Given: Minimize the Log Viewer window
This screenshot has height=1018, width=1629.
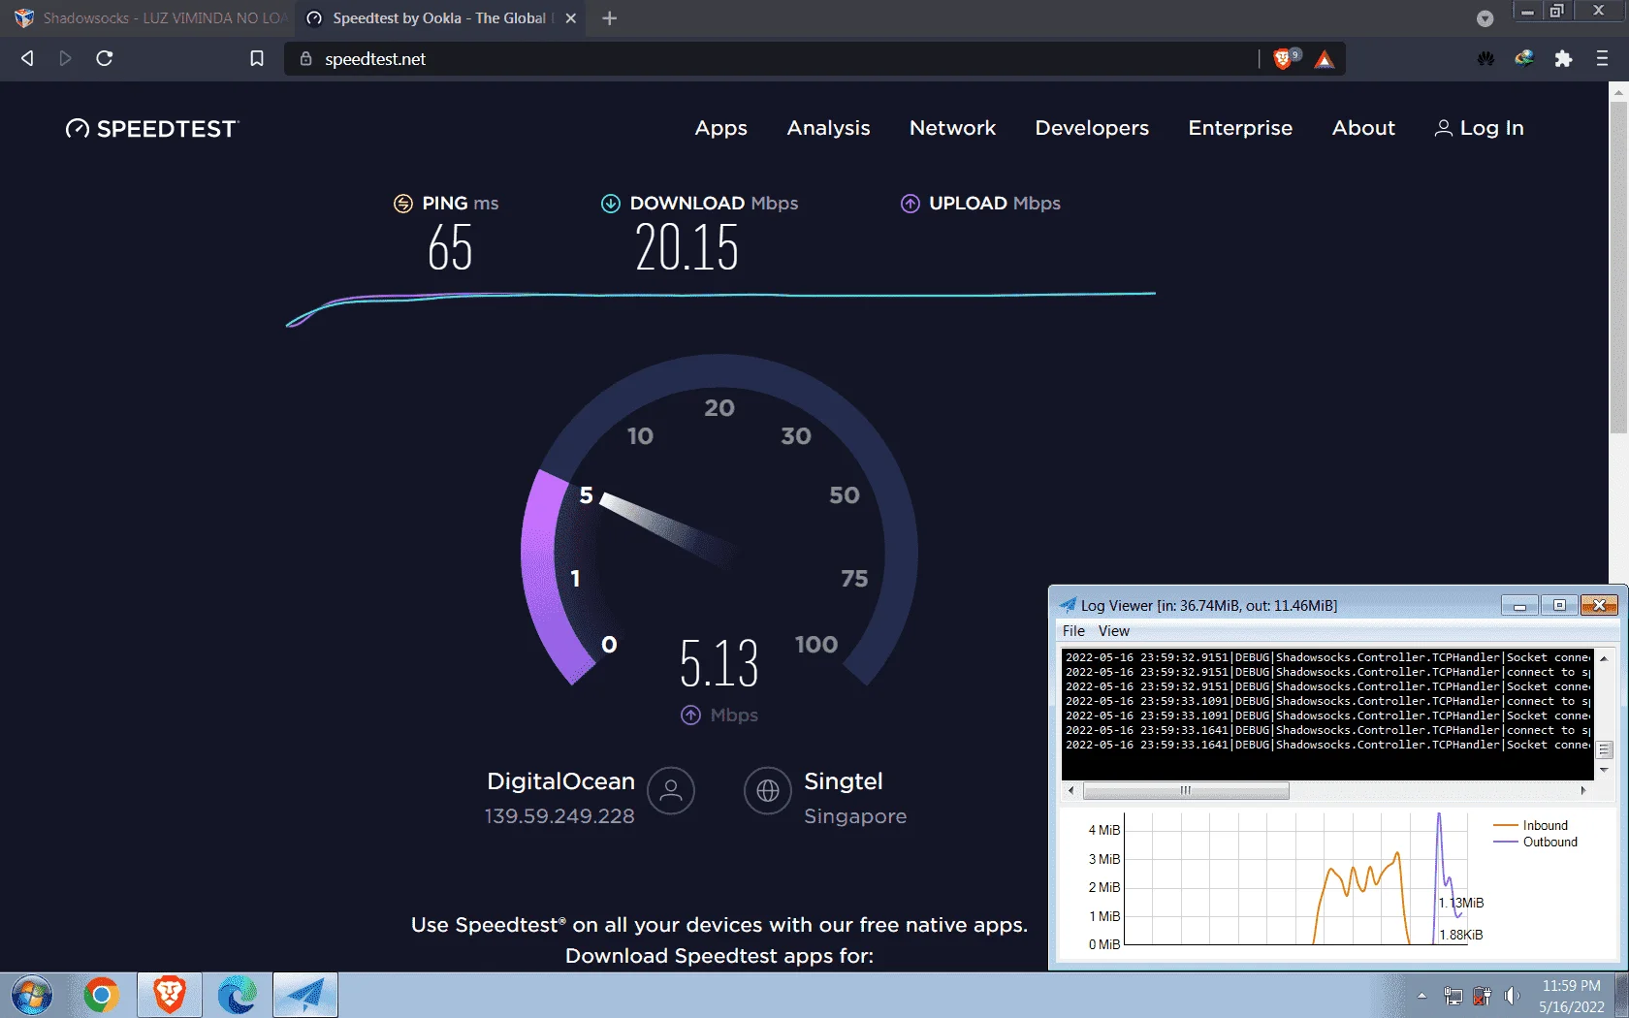Looking at the screenshot, I should point(1519,606).
